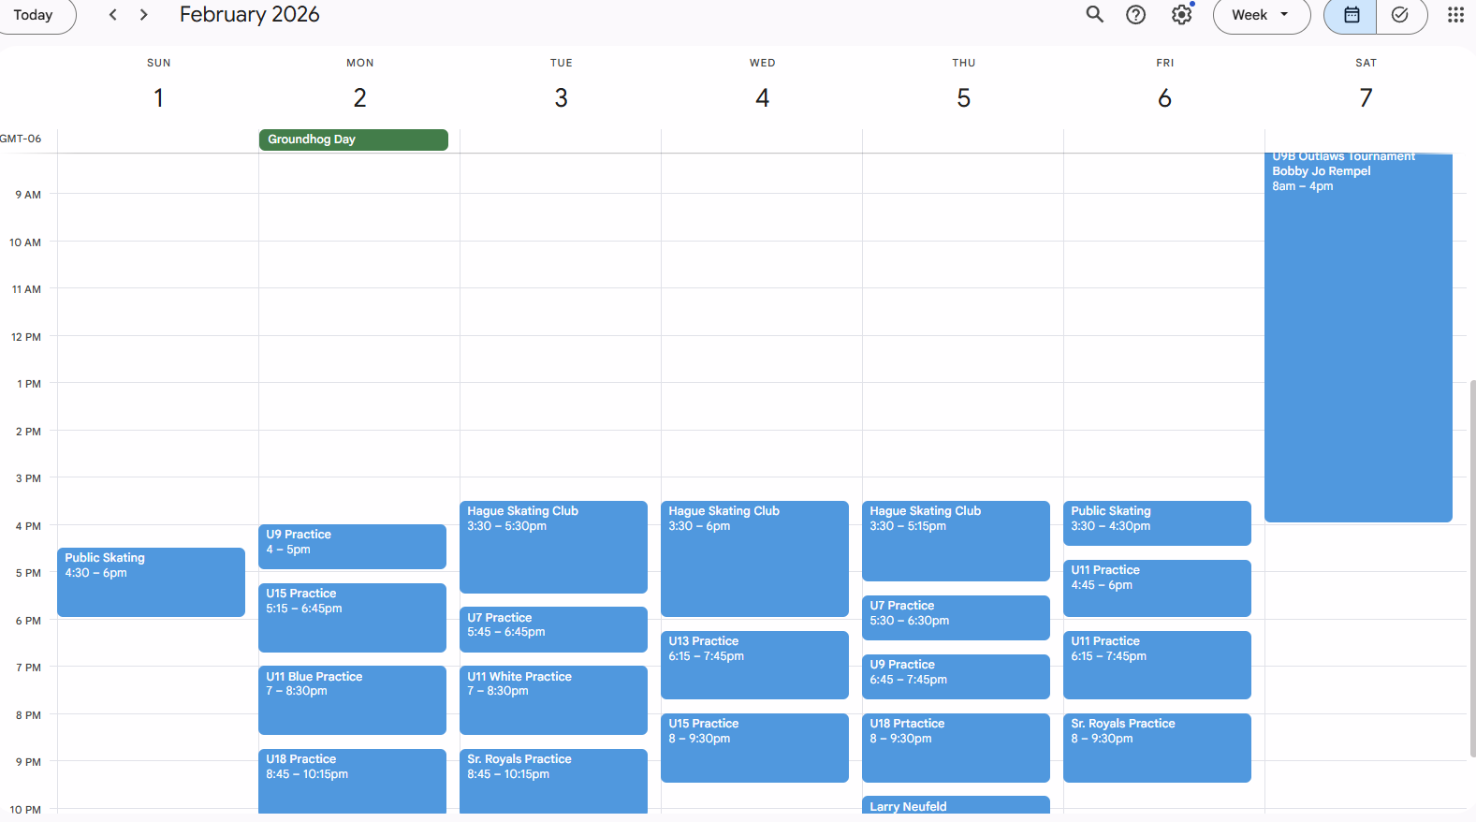Image resolution: width=1476 pixels, height=822 pixels.
Task: Open U7 Practice 5:45 – 6:45pm event
Action: [553, 629]
